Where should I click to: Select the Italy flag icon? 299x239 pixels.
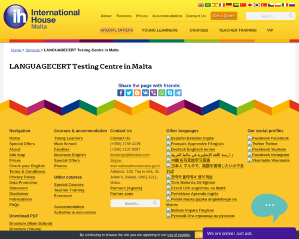point(285,5)
